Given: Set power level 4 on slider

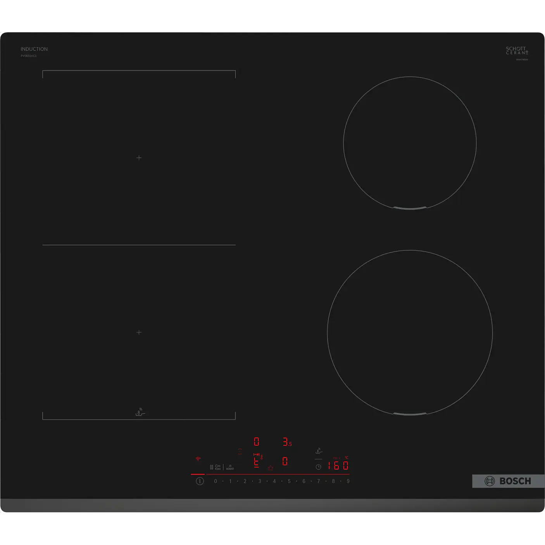Looking at the screenshot, I should click(x=274, y=481).
